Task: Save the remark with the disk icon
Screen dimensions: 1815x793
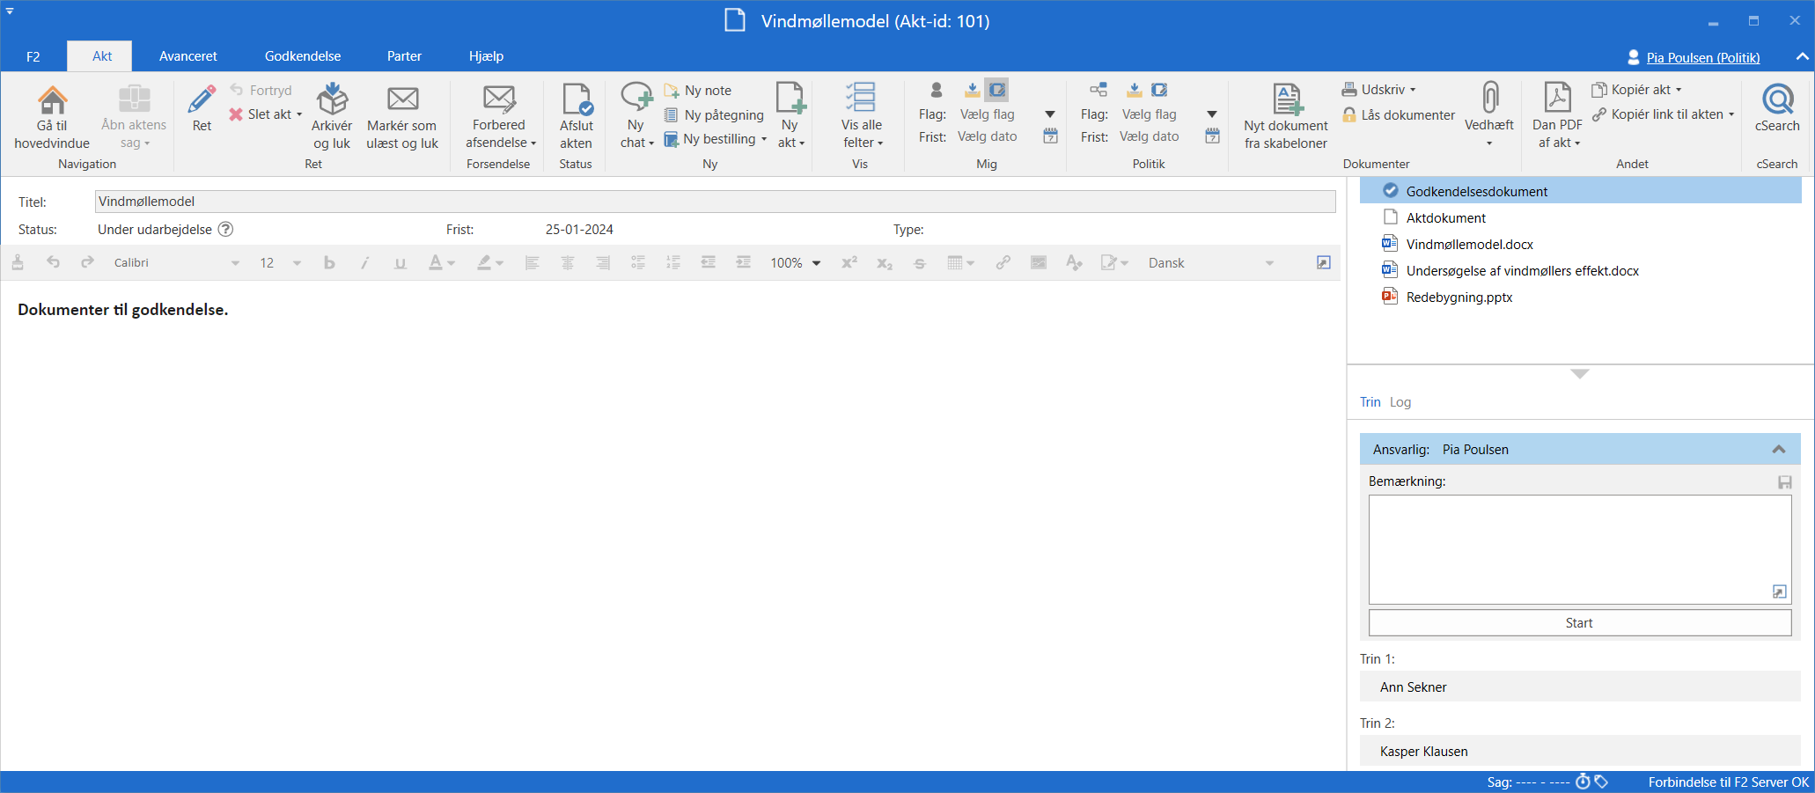Action: point(1785,482)
